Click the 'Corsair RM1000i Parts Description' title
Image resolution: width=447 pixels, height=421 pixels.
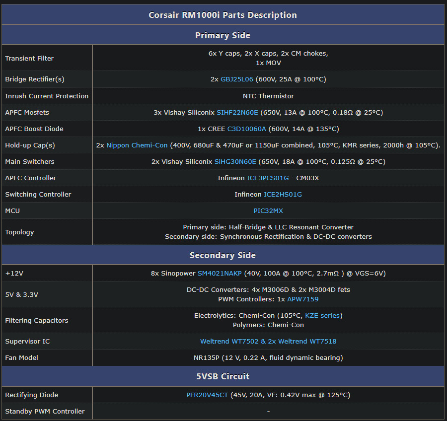tap(223, 15)
